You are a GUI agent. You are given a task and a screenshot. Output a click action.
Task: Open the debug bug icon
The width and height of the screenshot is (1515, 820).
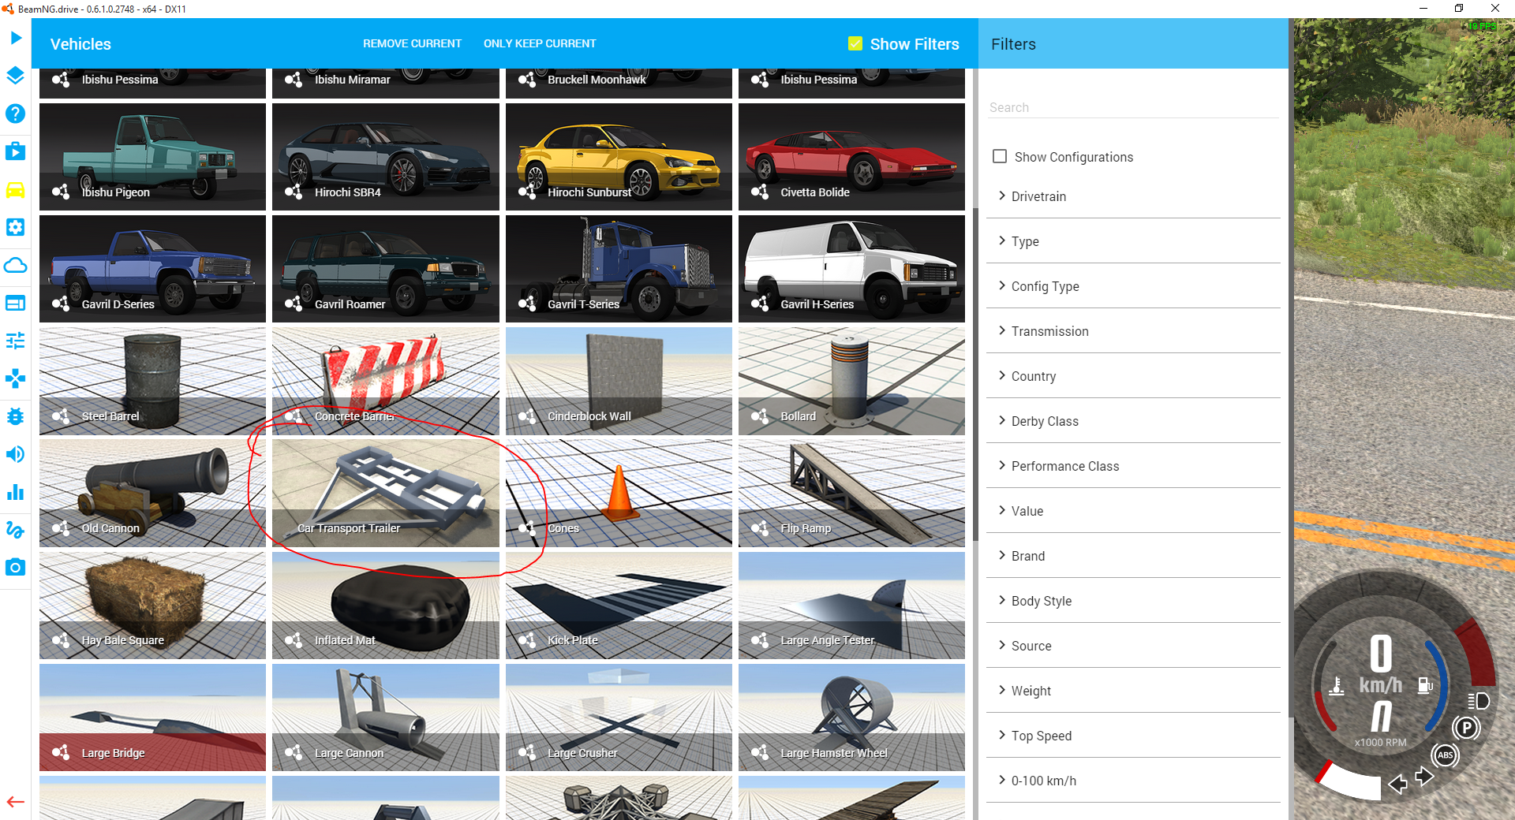15,416
